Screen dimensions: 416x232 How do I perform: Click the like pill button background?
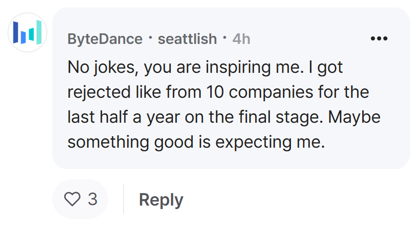point(80,199)
